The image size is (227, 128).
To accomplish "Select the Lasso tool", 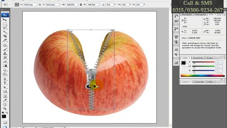I will coord(5,28).
